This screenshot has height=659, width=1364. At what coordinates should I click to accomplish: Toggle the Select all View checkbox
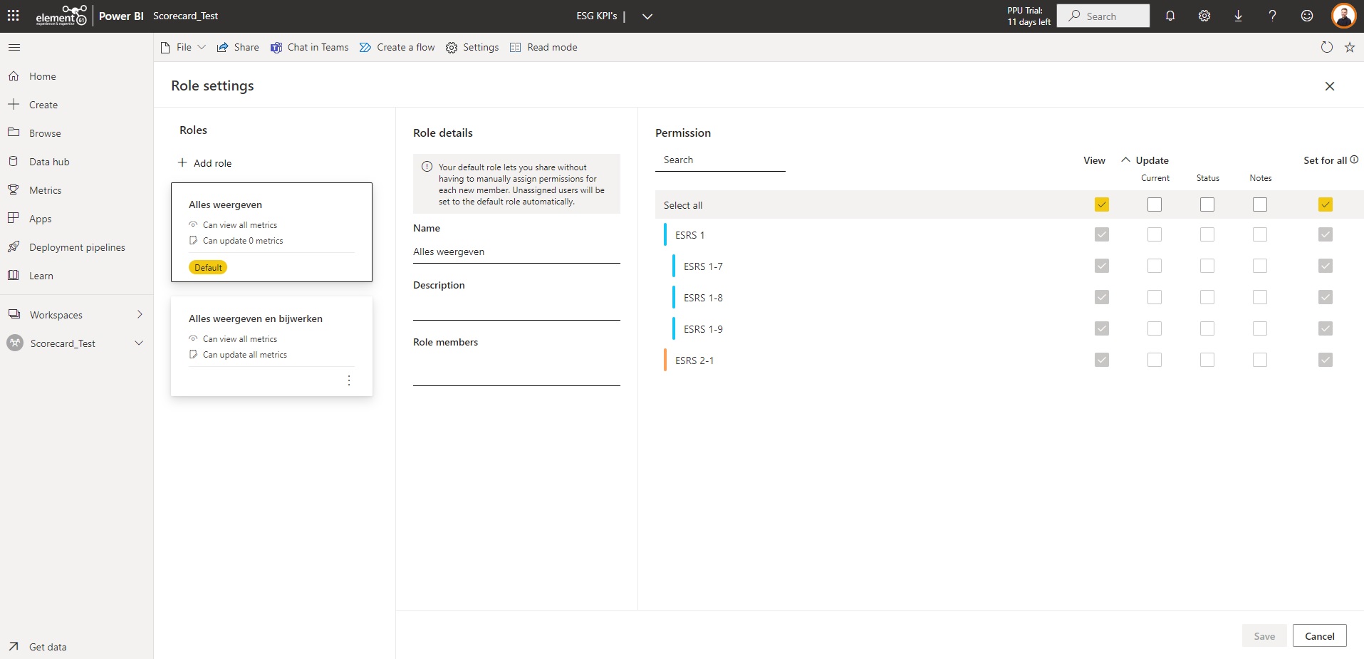point(1101,204)
